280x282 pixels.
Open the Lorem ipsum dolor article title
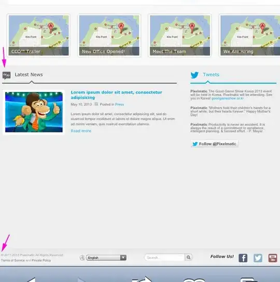point(116,95)
